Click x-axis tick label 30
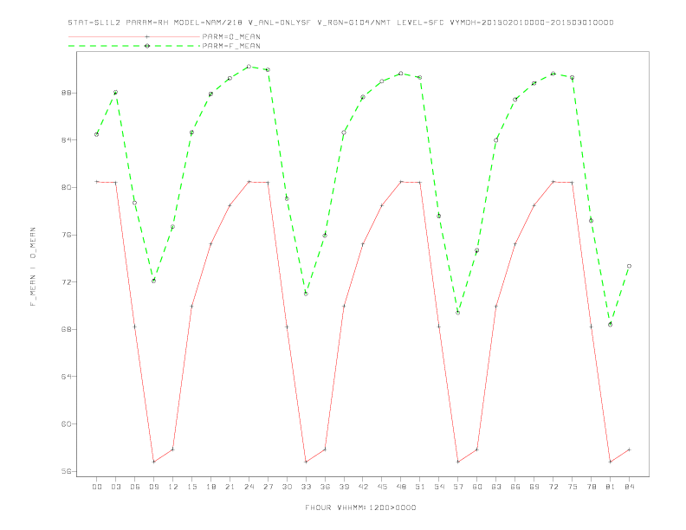686x530 pixels. (x=287, y=487)
